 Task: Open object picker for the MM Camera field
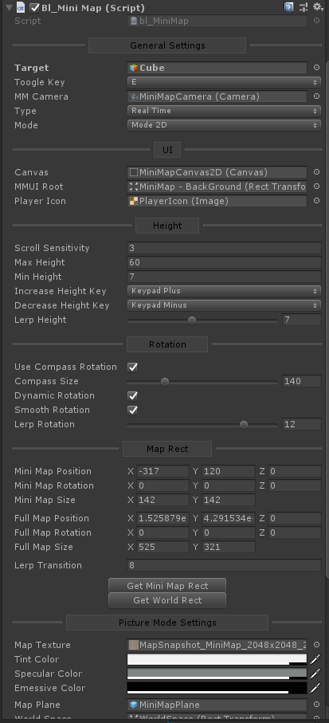point(316,96)
